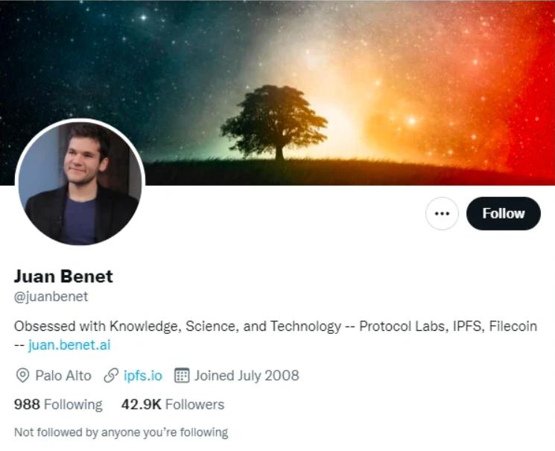Screen dimensions: 555x451
Task: Open the three-dot more options menu
Action: tap(442, 214)
